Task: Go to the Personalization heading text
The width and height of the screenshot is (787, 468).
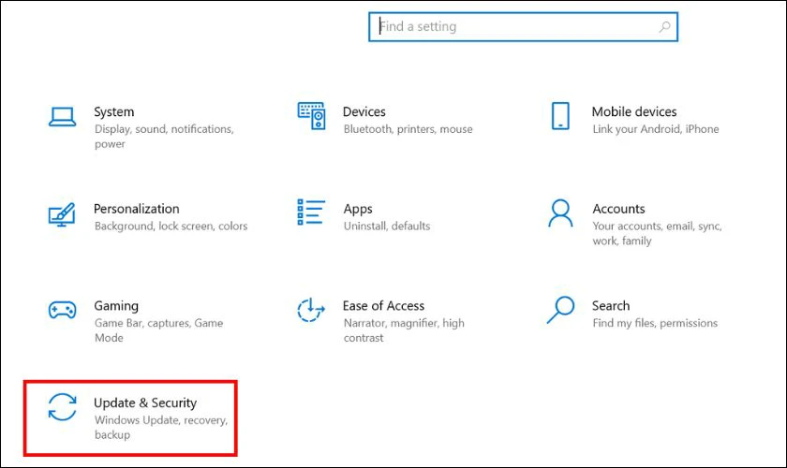Action: coord(136,209)
